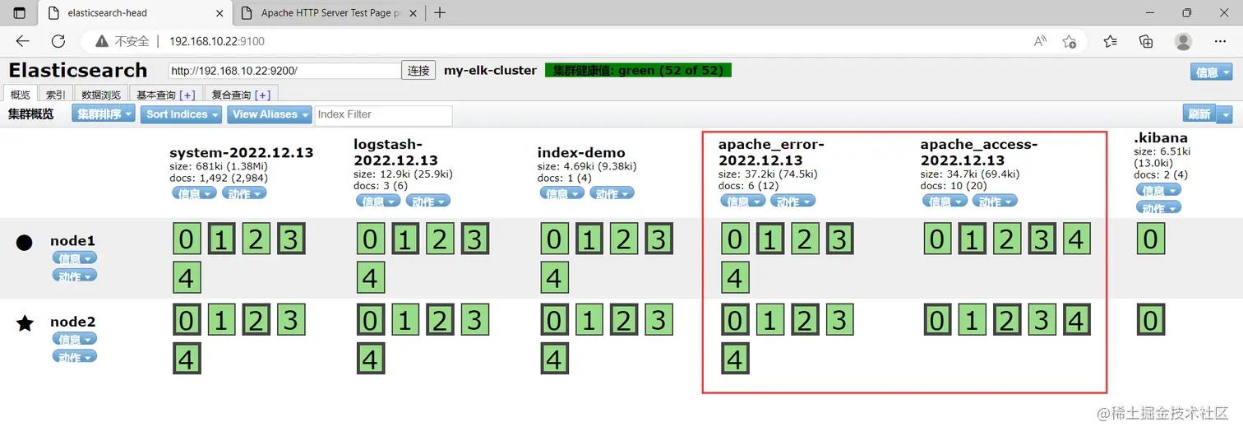
Task: Click the node1 name label
Action: [73, 241]
